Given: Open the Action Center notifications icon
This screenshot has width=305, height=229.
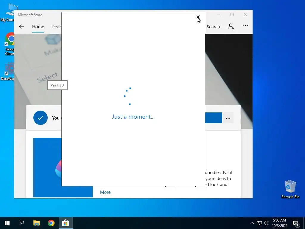Looking at the screenshot, I should coord(295,223).
